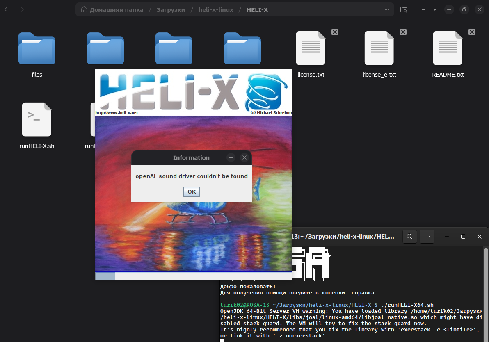489x342 pixels.
Task: Search folder in file manager
Action: click(404, 10)
